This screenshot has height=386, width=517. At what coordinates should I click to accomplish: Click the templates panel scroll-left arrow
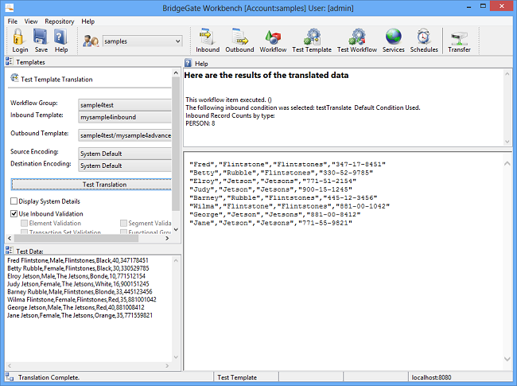[10, 238]
